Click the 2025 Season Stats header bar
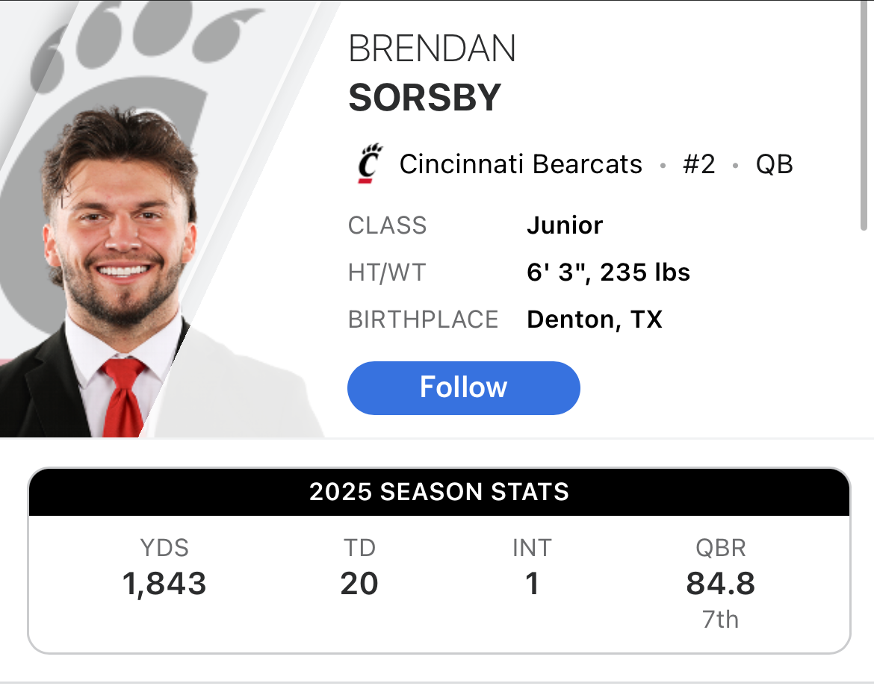 pos(438,492)
